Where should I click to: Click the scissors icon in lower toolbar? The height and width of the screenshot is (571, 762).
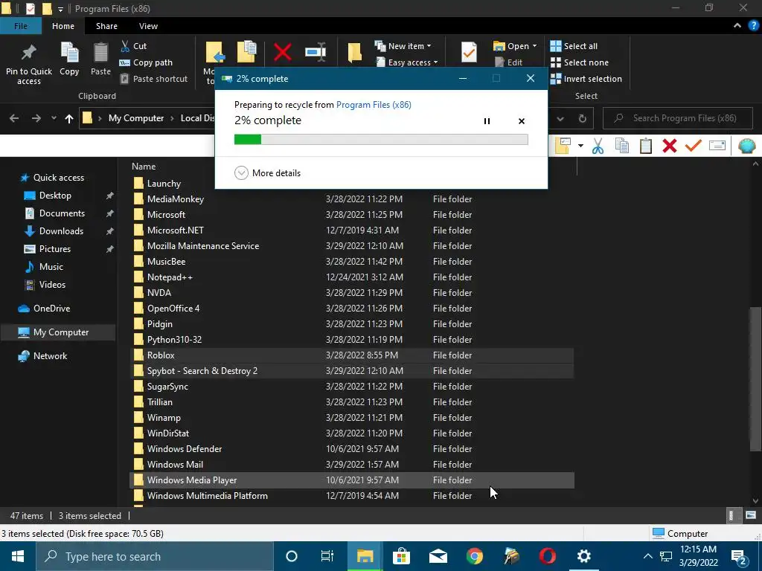[x=598, y=146]
